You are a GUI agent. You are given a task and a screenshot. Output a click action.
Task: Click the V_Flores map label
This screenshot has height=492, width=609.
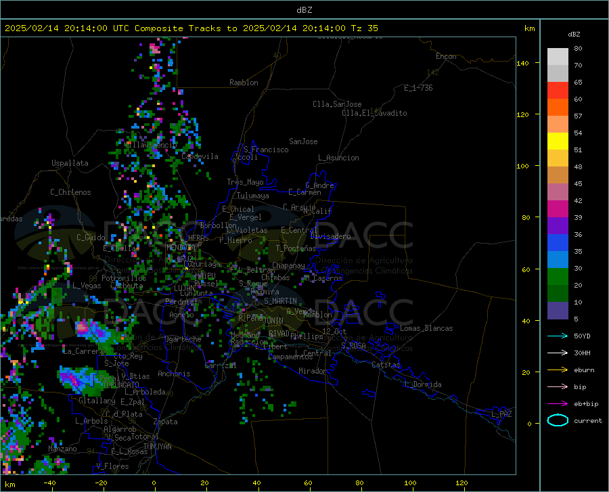(x=112, y=466)
